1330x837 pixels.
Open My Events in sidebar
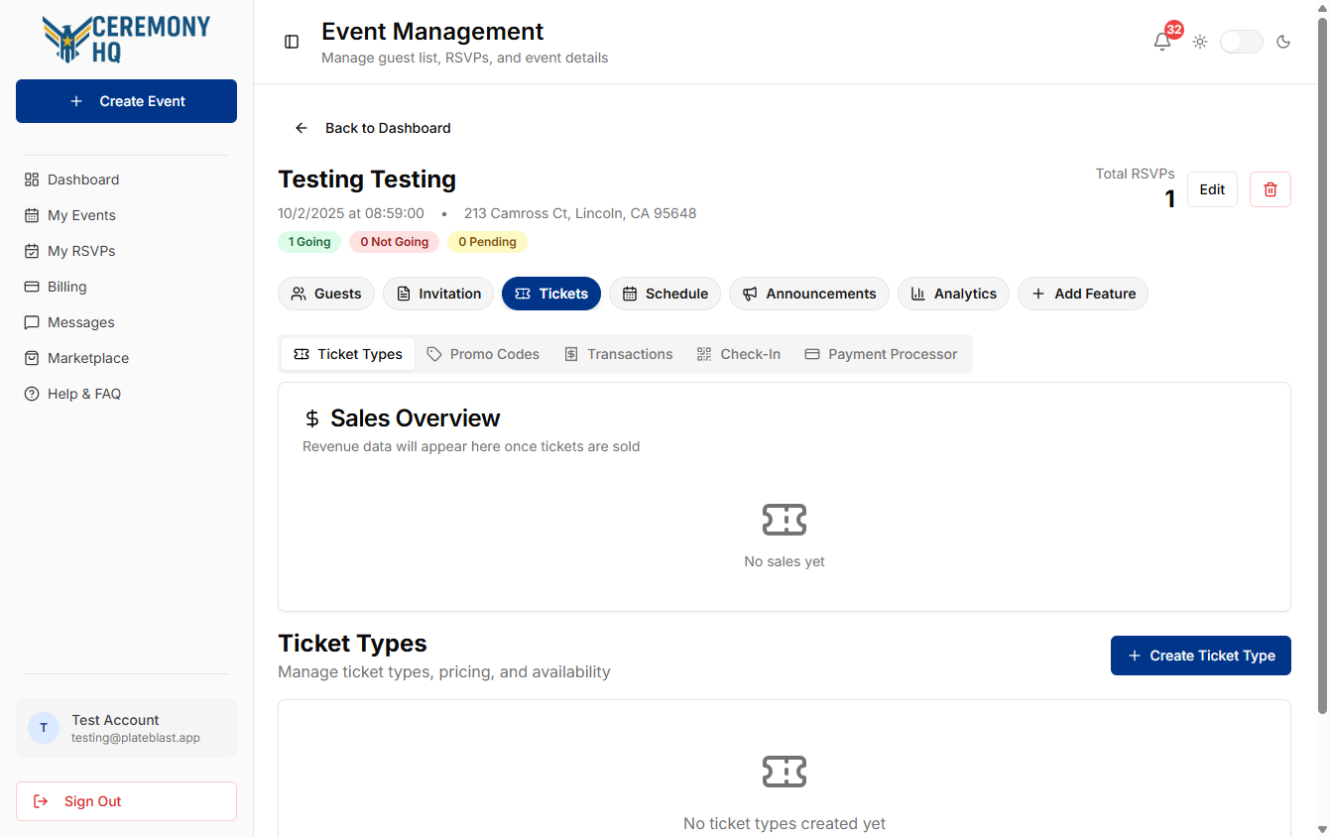pyautogui.click(x=126, y=215)
